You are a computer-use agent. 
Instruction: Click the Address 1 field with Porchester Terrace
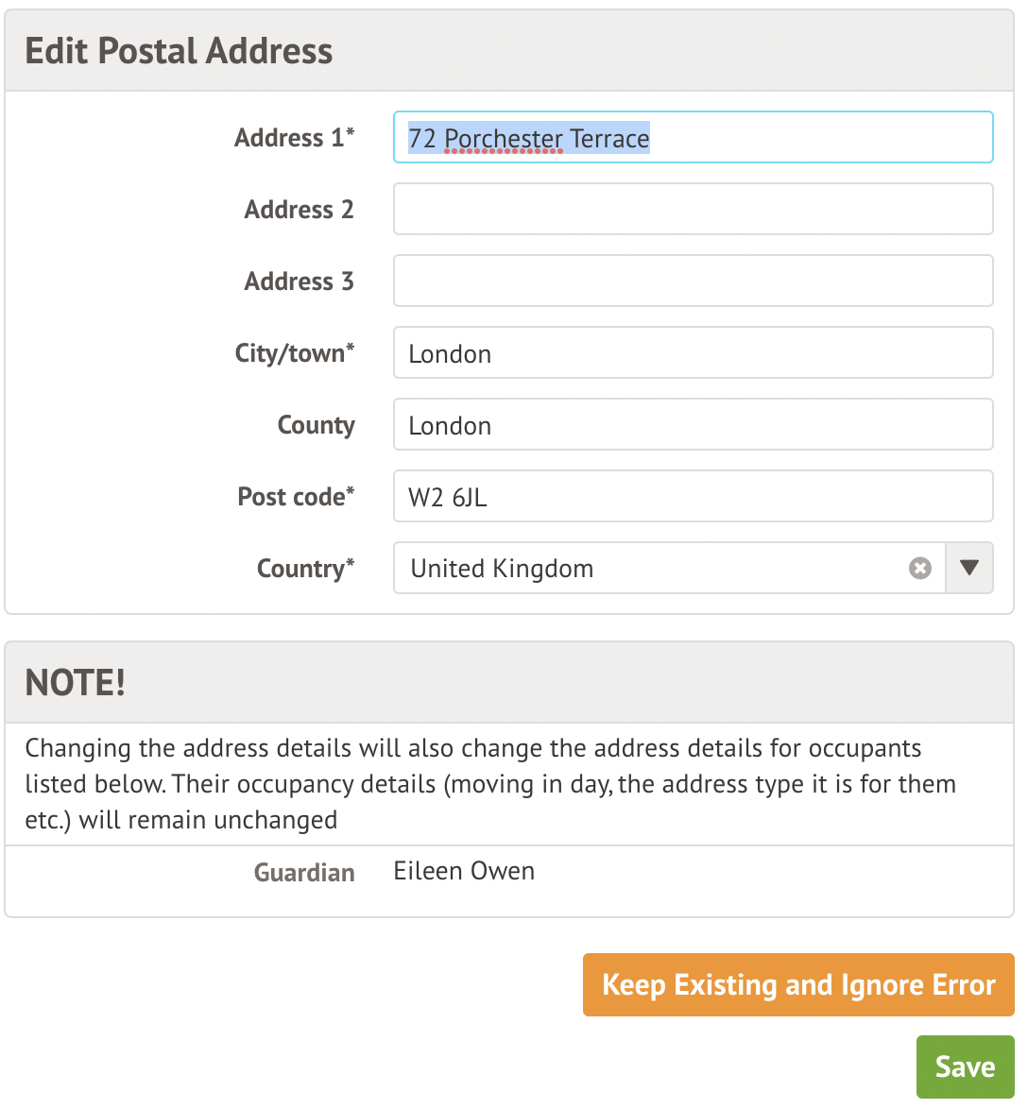pos(693,138)
